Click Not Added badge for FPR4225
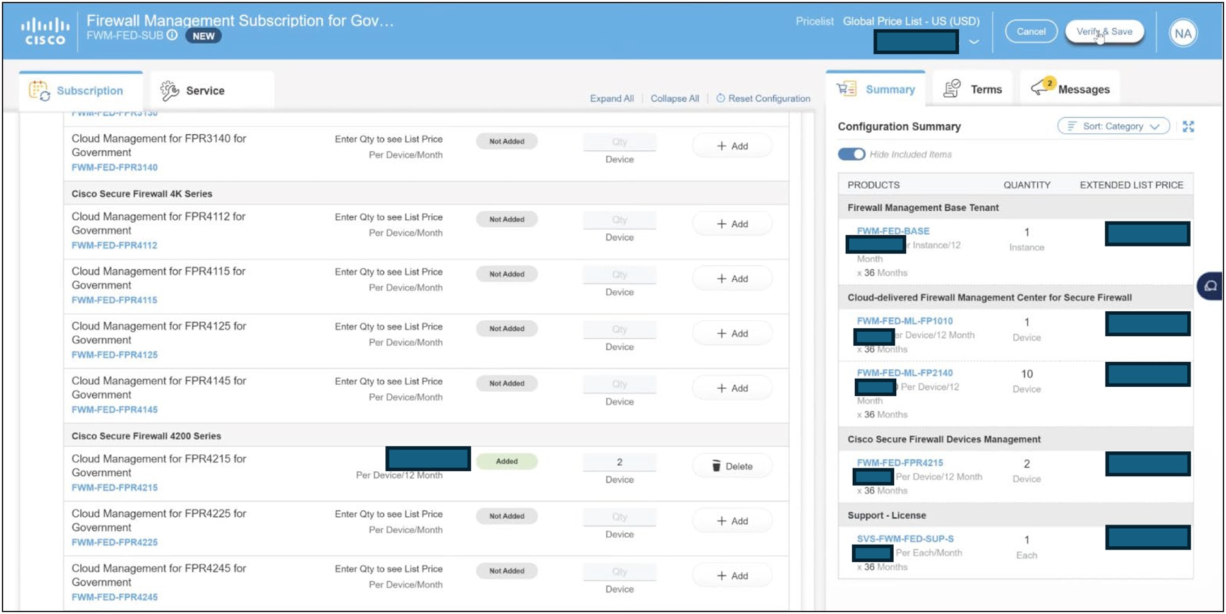 click(507, 517)
